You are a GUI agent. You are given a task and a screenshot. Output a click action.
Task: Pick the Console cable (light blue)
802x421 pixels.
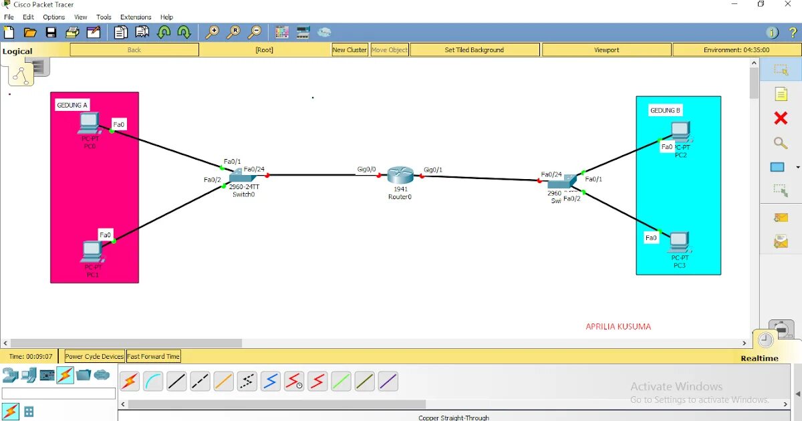tap(153, 382)
